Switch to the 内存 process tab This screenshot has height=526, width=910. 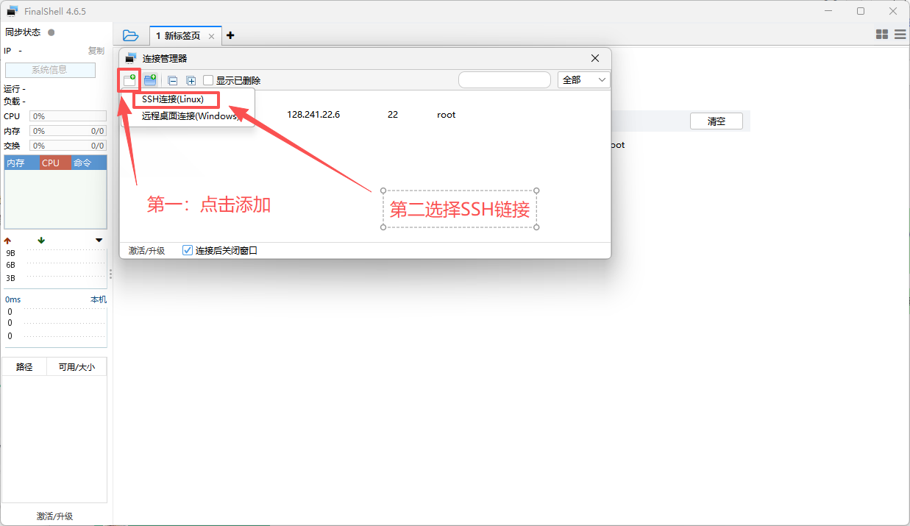coord(22,163)
